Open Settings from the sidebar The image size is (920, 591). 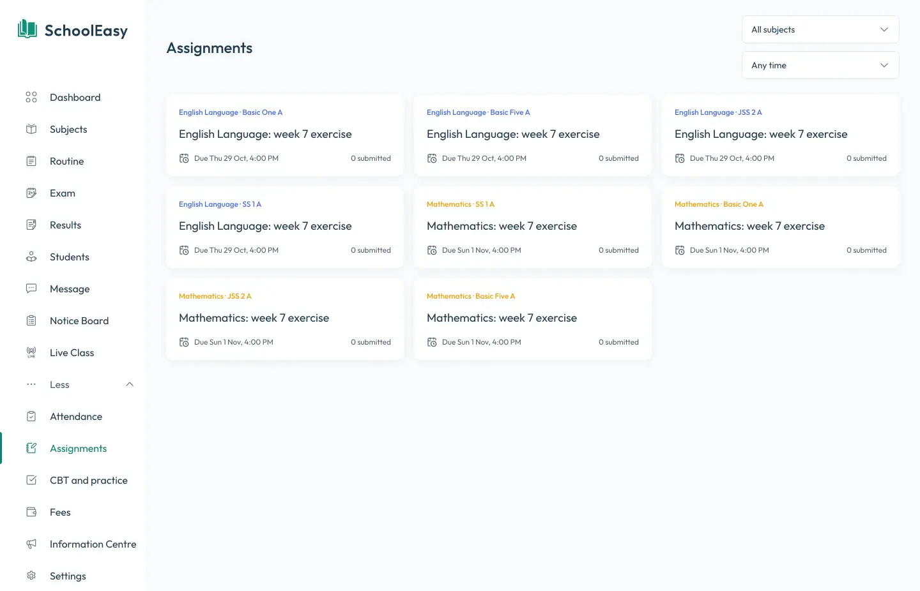click(68, 576)
